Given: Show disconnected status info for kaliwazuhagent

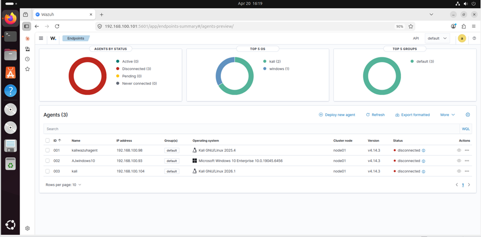Looking at the screenshot, I should pyautogui.click(x=424, y=151).
